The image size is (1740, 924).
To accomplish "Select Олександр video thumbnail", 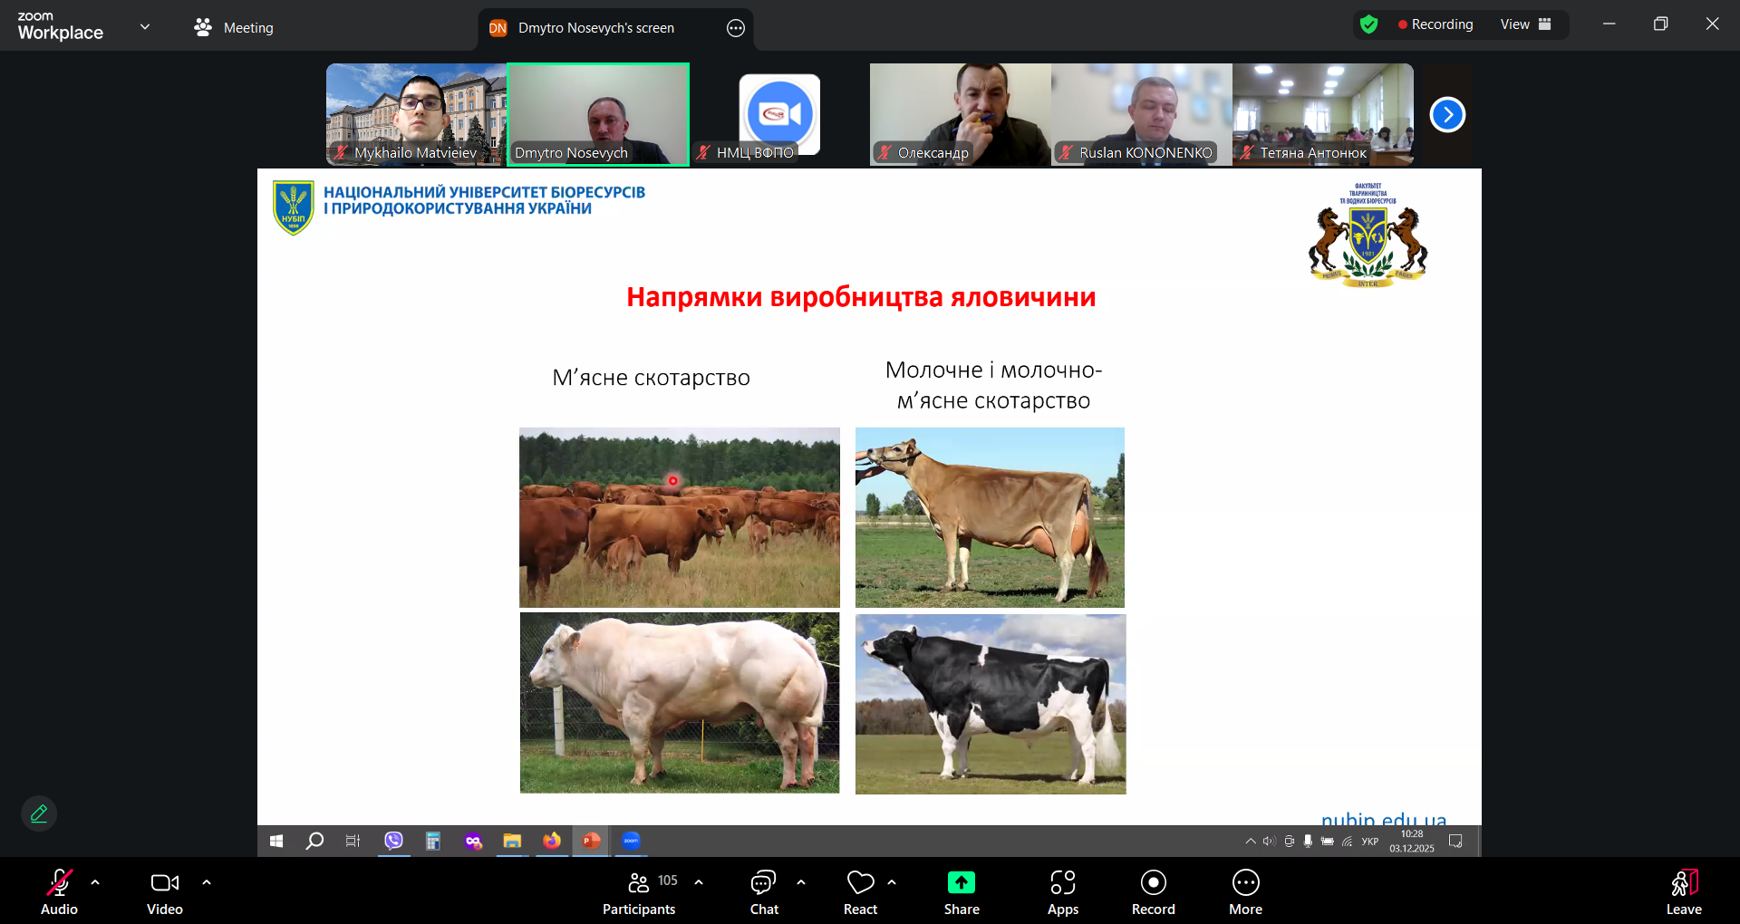I will click(961, 114).
